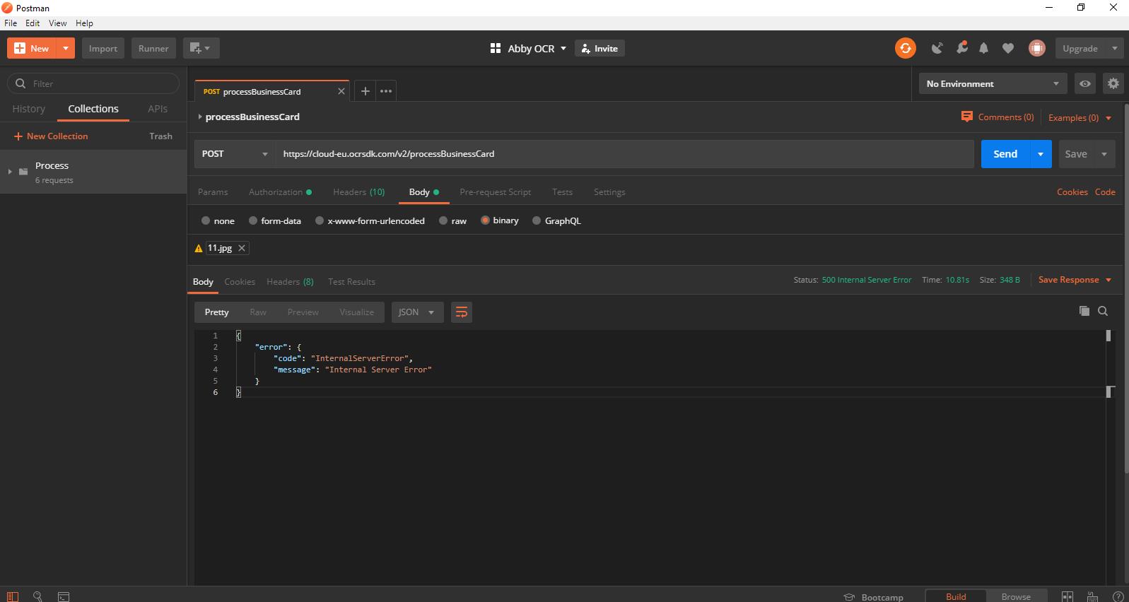
Task: Open the Authorization tab
Action: 280,191
